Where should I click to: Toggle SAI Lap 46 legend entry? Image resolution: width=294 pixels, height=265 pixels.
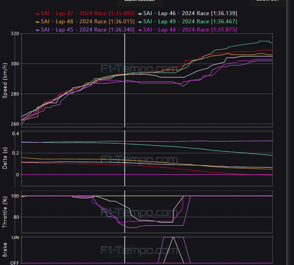pos(187,13)
